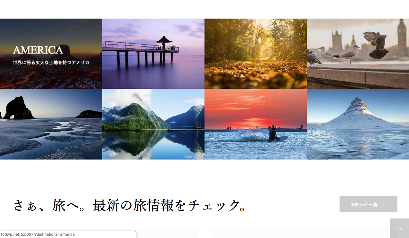
Task: Click the rocky beach arch photo
Action: pos(51,124)
